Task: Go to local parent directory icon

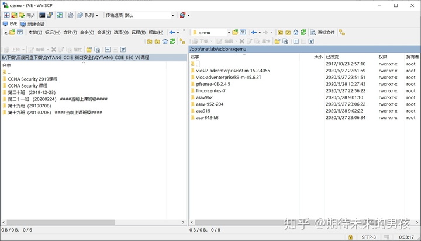Action: tap(150, 41)
